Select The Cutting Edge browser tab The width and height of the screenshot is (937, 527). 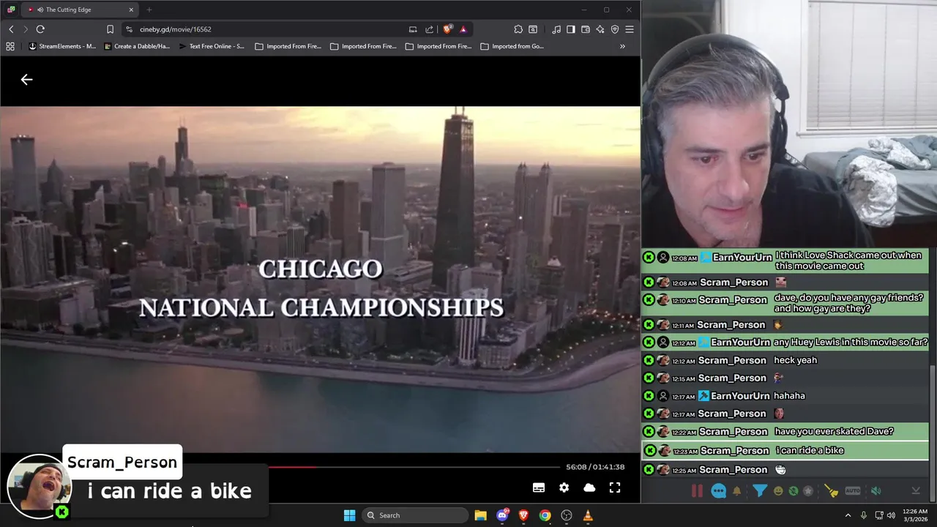click(80, 10)
